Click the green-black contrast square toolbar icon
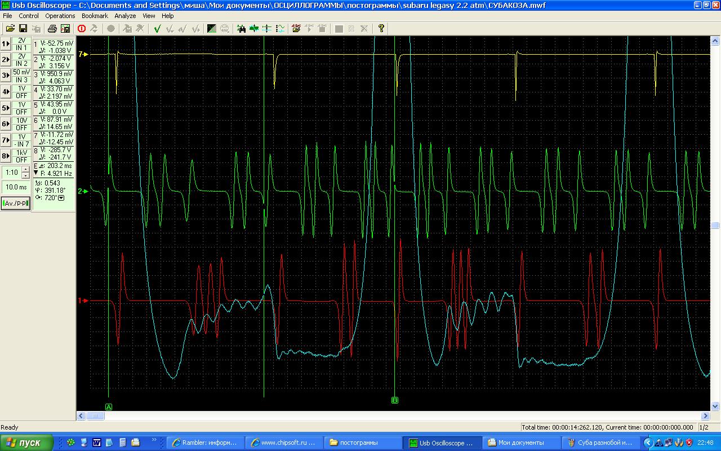Screen dimensions: 721x451 pos(212,28)
